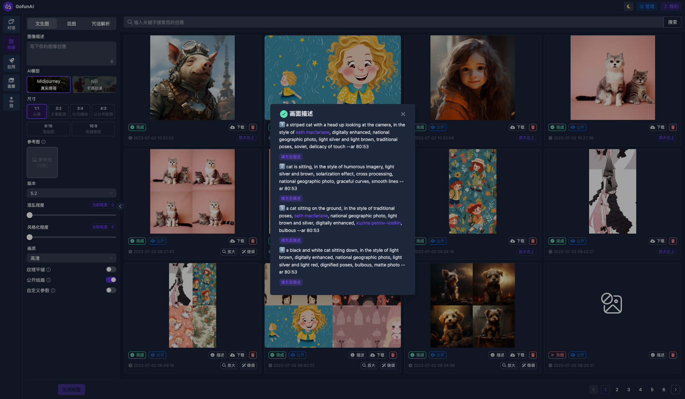685x399 pixels.
Task: Toggle dark mode moon icon
Action: click(628, 6)
